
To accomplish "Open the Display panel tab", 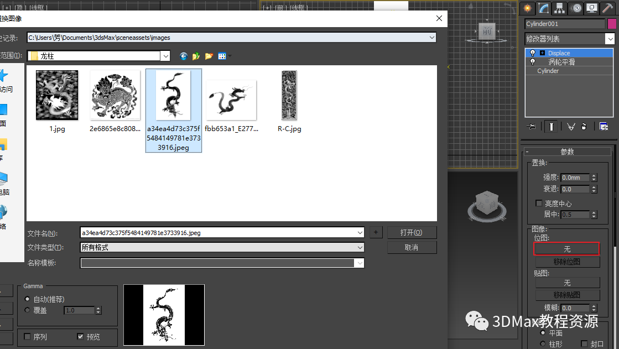I will coord(592,8).
